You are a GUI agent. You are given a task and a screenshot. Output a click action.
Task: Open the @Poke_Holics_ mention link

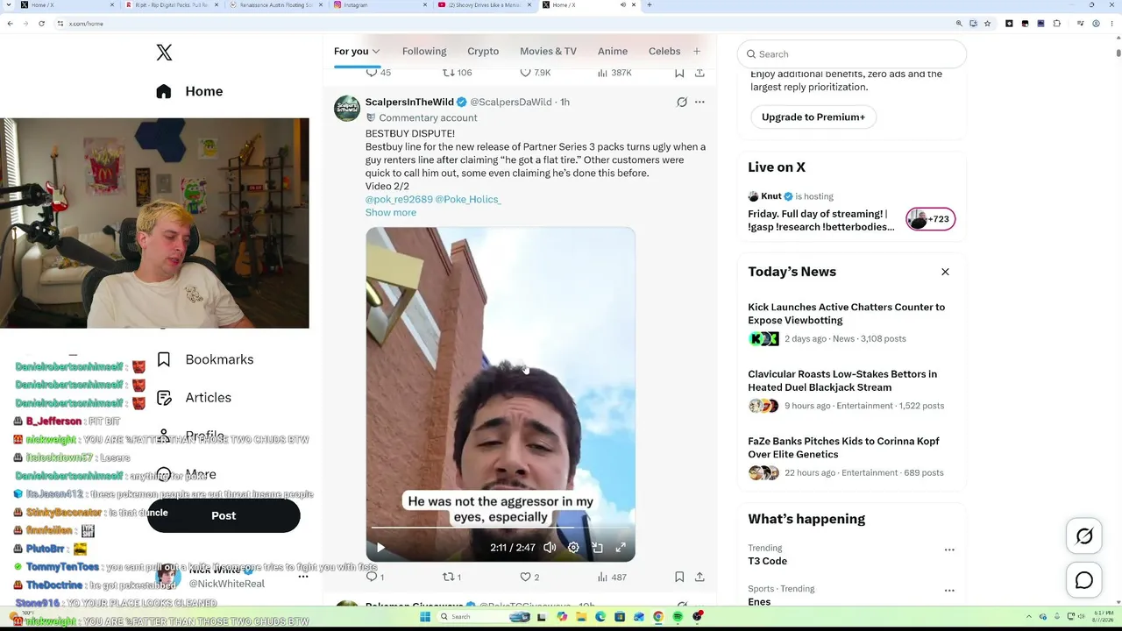click(x=468, y=200)
